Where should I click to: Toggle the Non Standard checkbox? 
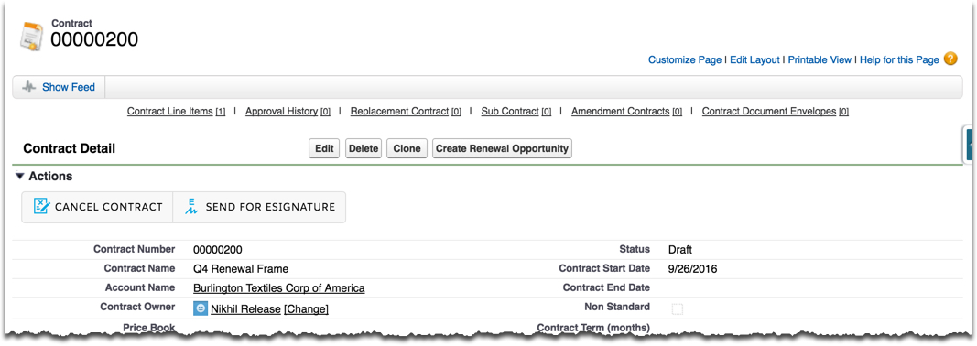pyautogui.click(x=677, y=308)
